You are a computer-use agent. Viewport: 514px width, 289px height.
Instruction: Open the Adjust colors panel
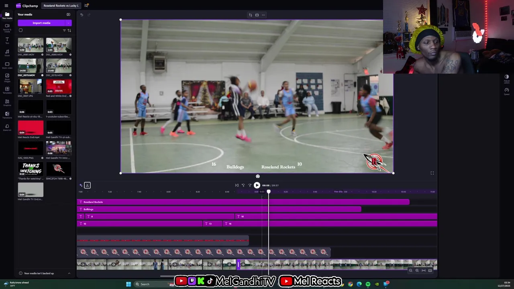point(507,78)
